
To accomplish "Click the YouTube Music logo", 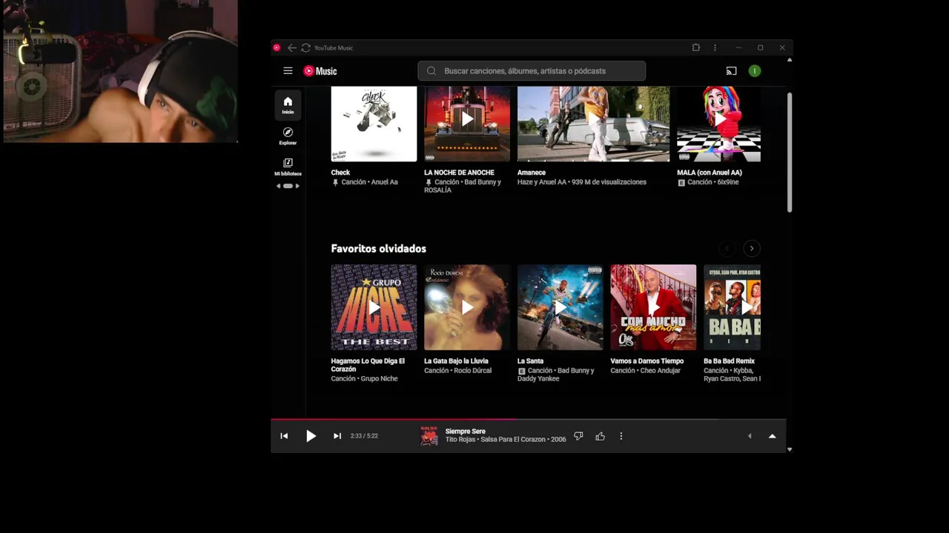I will 320,71.
